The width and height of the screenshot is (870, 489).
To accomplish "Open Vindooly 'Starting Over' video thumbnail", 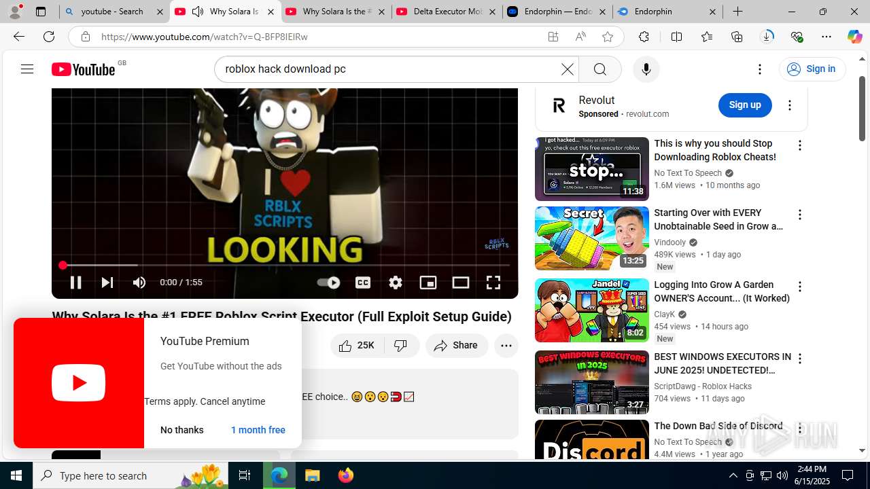I will tap(592, 238).
